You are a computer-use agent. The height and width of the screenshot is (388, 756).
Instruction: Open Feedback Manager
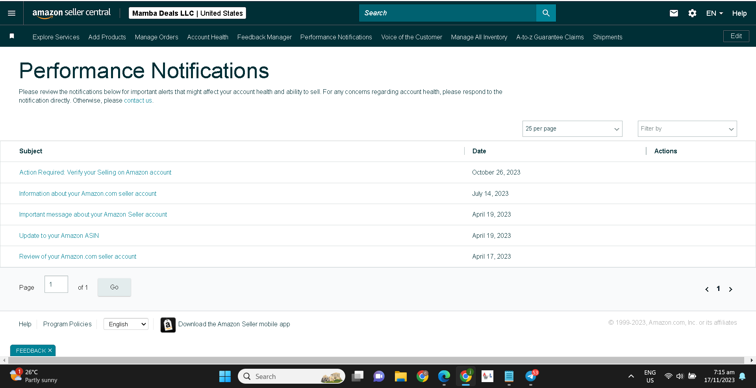(x=264, y=37)
